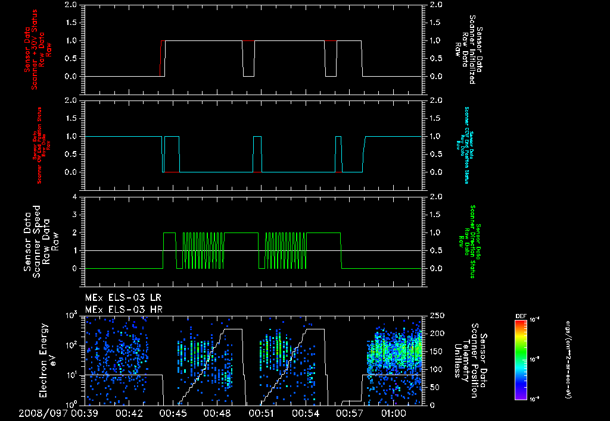610x421 pixels.
Task: Click the "Scanner Speed Raw Data" axis title
Action: click(x=42, y=241)
